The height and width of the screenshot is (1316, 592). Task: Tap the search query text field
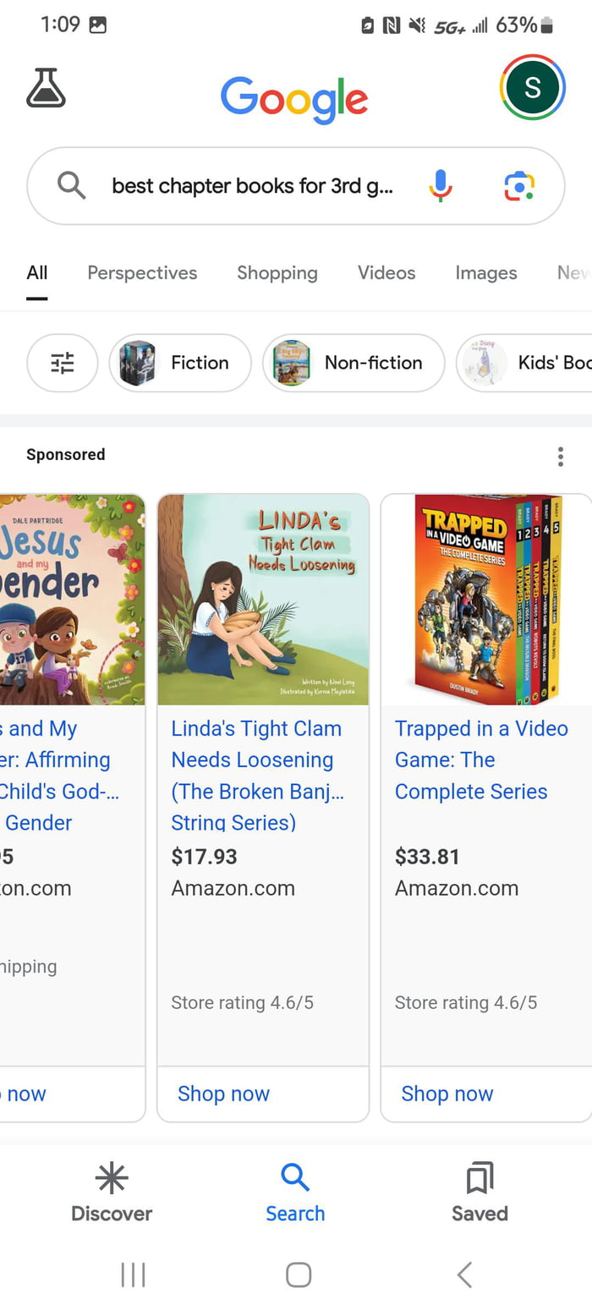click(252, 186)
